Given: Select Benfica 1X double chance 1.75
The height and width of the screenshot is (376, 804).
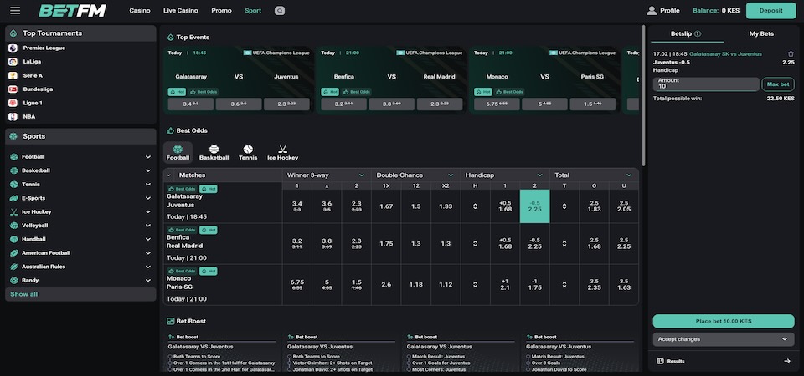Looking at the screenshot, I should coord(386,243).
